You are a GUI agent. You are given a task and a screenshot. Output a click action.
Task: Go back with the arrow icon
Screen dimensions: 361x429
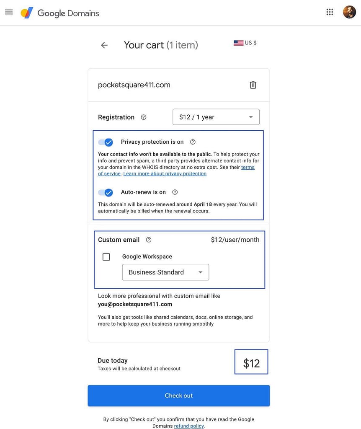click(104, 45)
